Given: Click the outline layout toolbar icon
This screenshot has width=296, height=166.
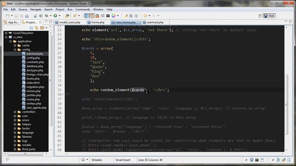Looking at the screenshot, I should click(x=92, y=16).
